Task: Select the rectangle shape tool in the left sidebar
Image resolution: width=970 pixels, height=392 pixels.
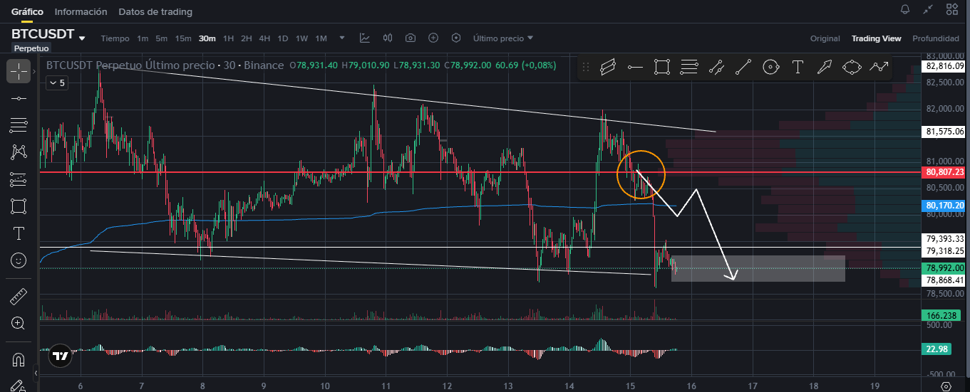Action: (x=19, y=206)
